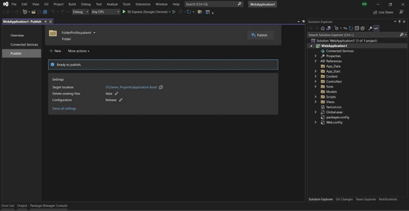The height and width of the screenshot is (211, 409).
Task: Select favicon.ico in Solution Explorer
Action: coord(333,107)
